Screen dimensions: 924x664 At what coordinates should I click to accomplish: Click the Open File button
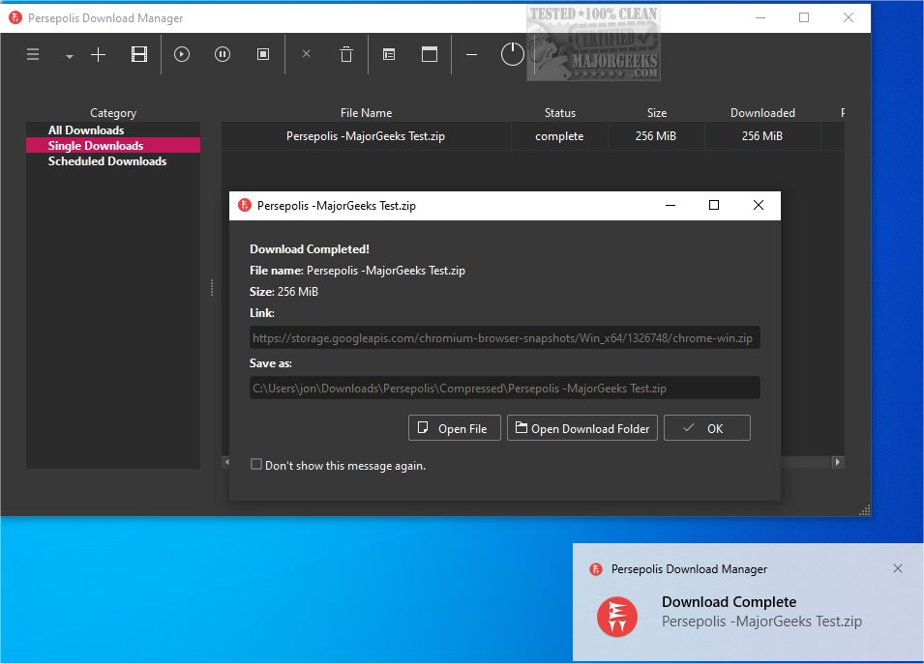pos(454,427)
